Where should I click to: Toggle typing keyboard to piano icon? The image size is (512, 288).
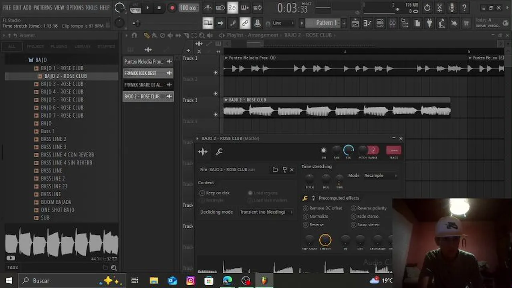[x=208, y=23]
